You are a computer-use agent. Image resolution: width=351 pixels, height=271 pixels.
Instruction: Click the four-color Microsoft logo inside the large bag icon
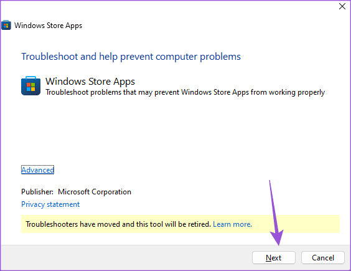click(31, 87)
